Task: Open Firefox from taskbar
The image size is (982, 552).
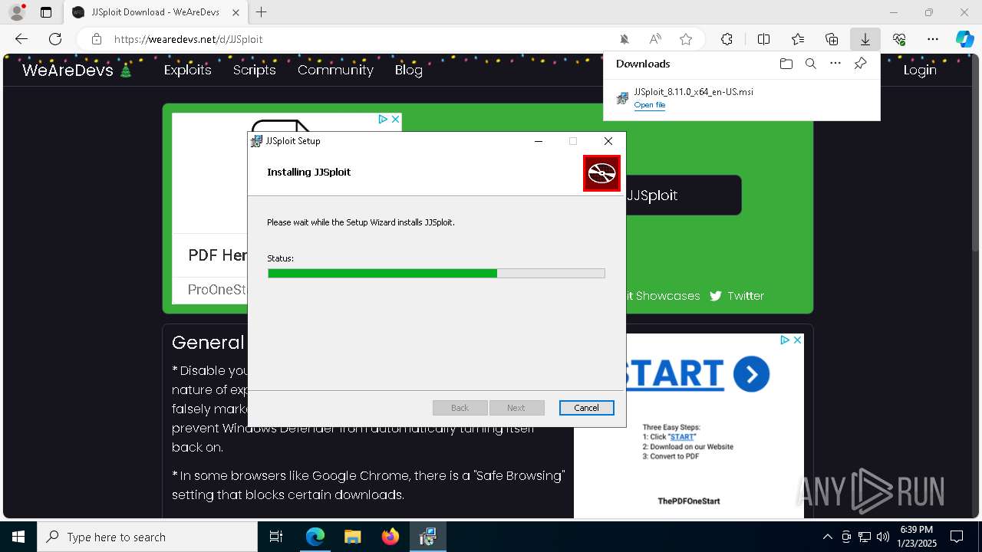Action: [390, 537]
